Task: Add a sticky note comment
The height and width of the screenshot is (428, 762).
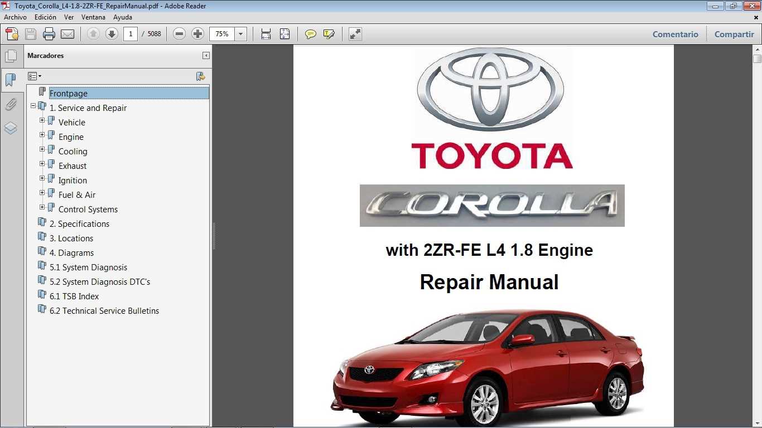Action: point(311,34)
